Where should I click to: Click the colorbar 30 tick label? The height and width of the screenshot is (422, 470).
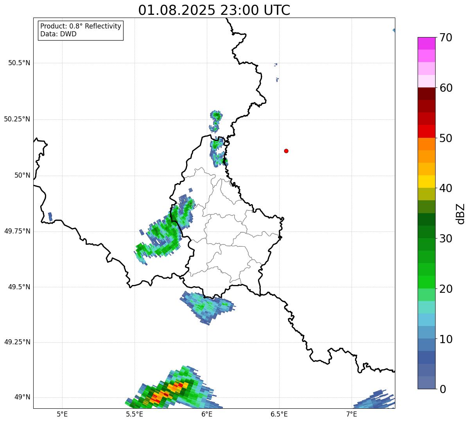pos(446,239)
